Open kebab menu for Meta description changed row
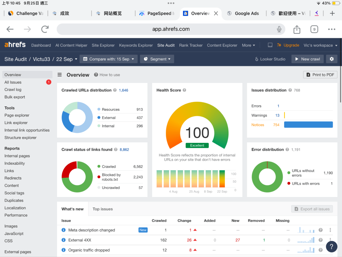 pos(330,230)
